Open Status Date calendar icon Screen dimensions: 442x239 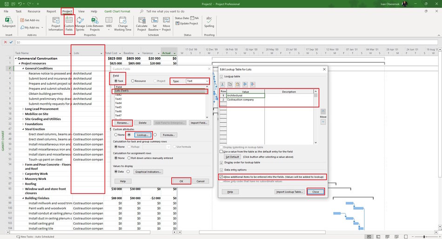(x=192, y=18)
